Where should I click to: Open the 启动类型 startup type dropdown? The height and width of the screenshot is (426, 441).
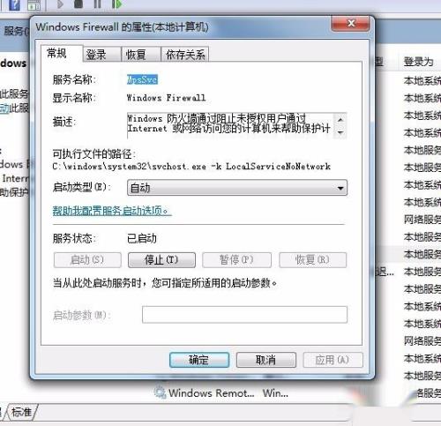[x=237, y=188]
